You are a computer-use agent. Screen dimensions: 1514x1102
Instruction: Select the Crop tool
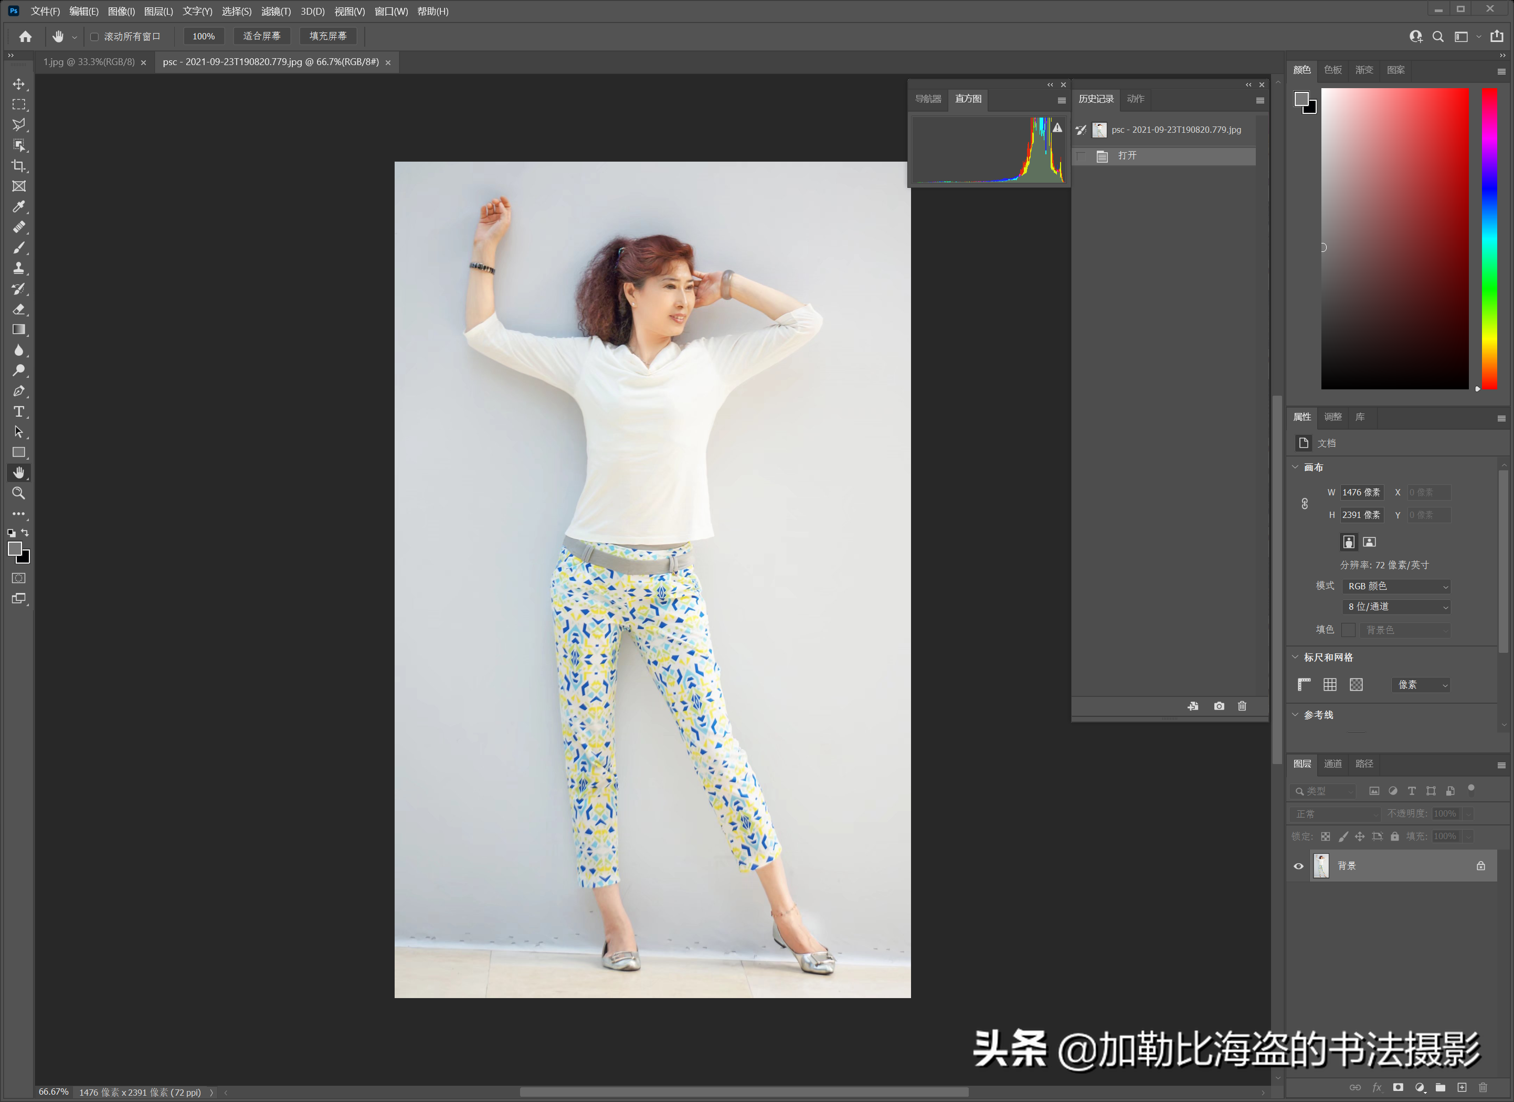(x=19, y=165)
